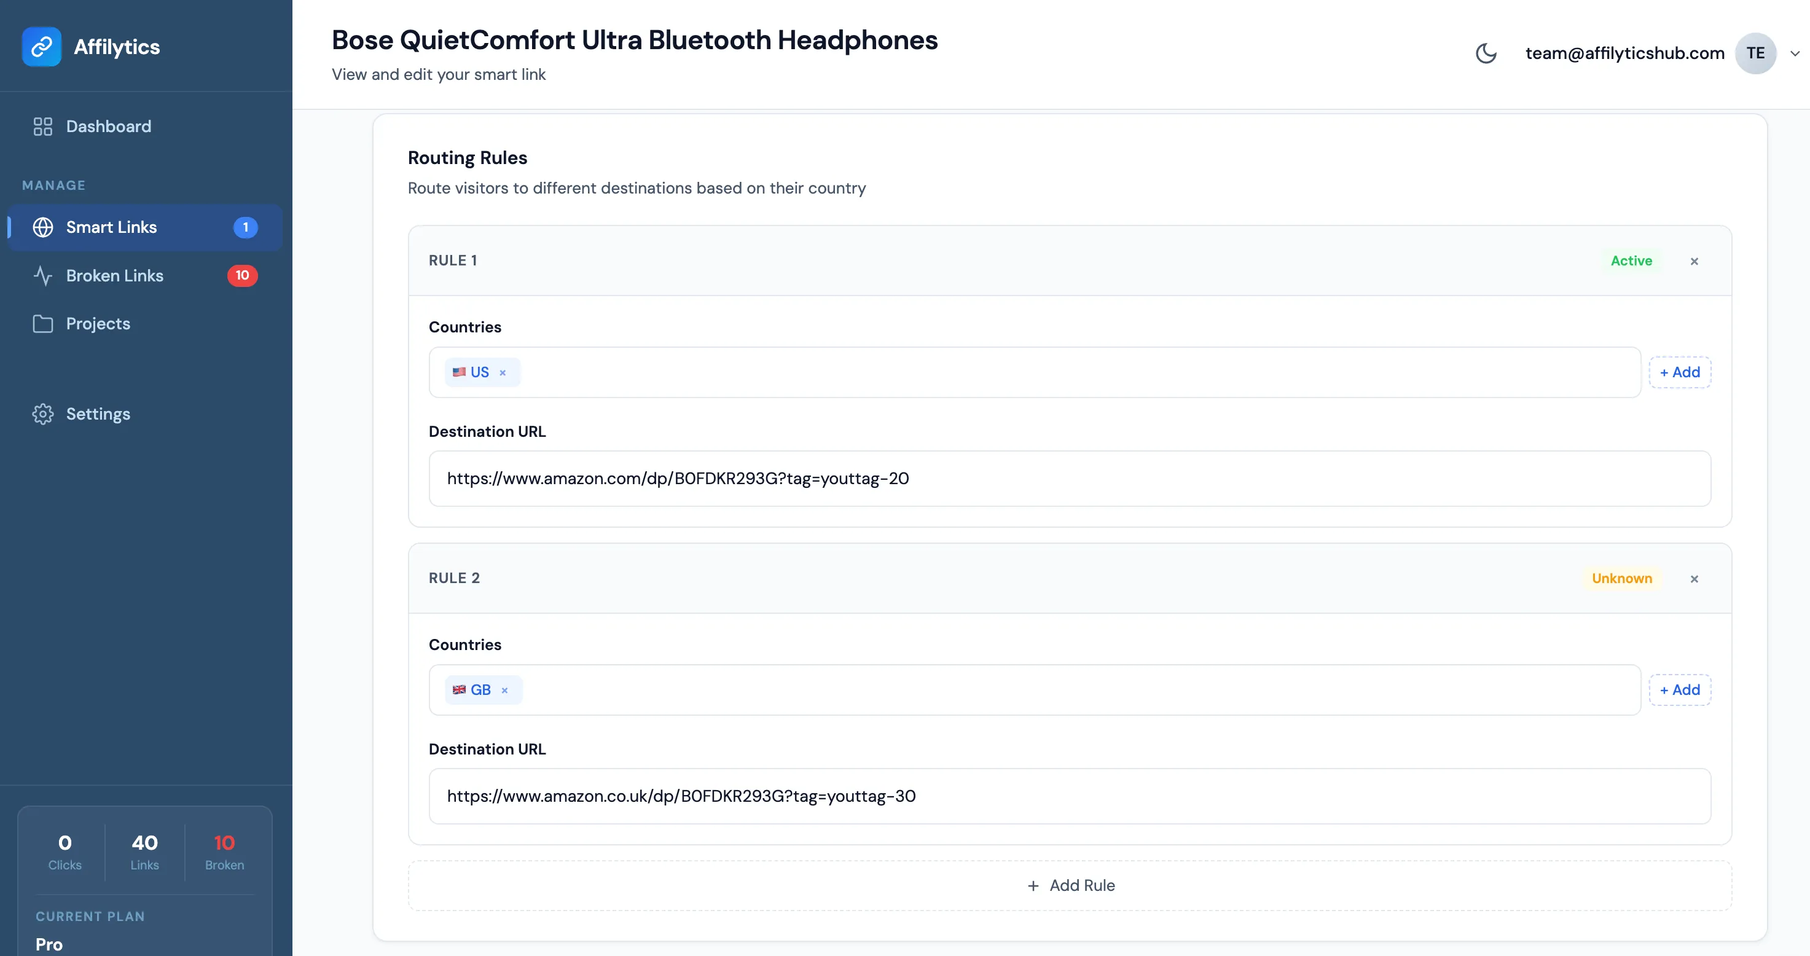1810x956 pixels.
Task: Click inside Rule 1 Countries field
Action: [x=1034, y=372]
